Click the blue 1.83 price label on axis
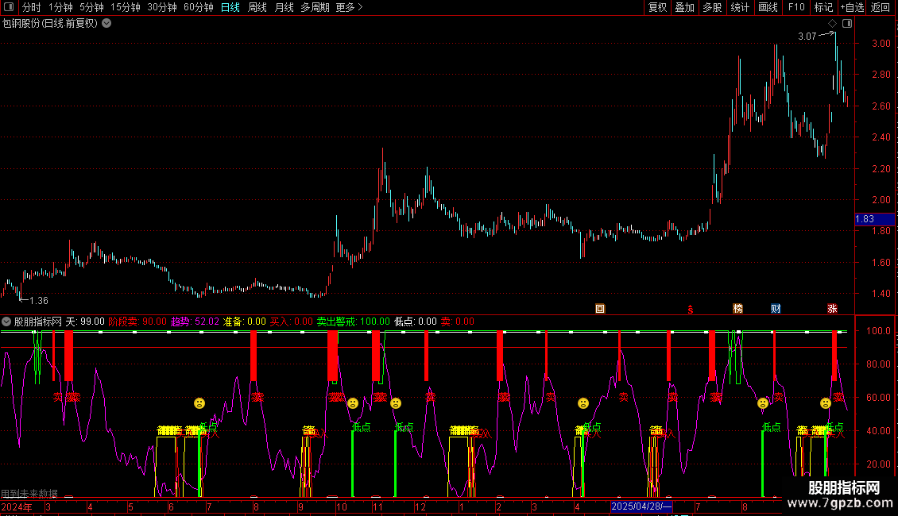Image resolution: width=898 pixels, height=516 pixels. pos(865,219)
